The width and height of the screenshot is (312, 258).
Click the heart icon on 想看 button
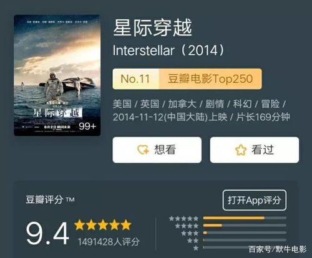coord(143,150)
